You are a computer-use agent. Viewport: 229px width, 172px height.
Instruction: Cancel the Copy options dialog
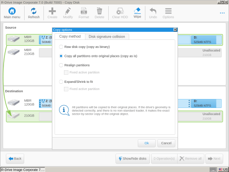click(x=166, y=143)
